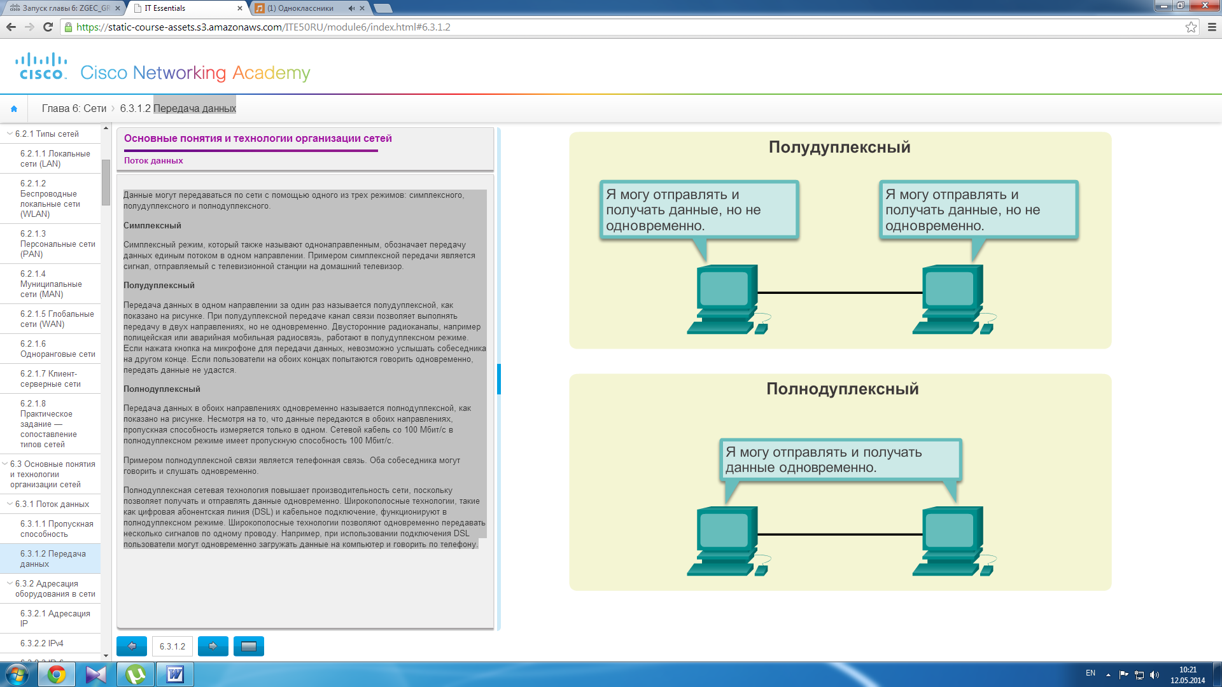The image size is (1222, 687).
Task: Click the Полнодуплексный heading in the text
Action: (x=162, y=389)
